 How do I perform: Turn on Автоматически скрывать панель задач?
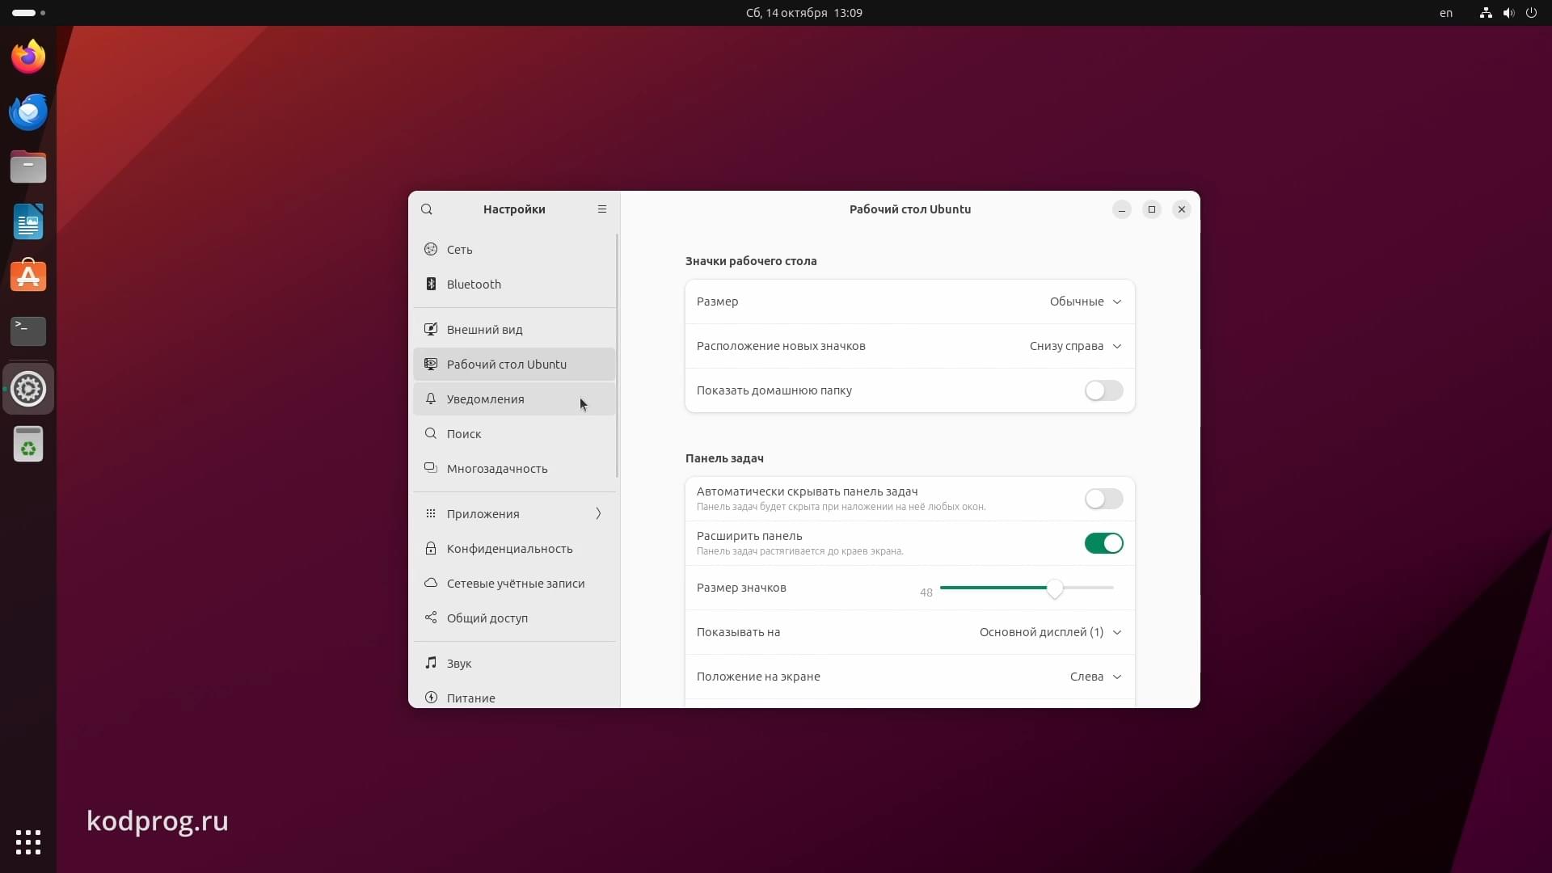click(1103, 499)
